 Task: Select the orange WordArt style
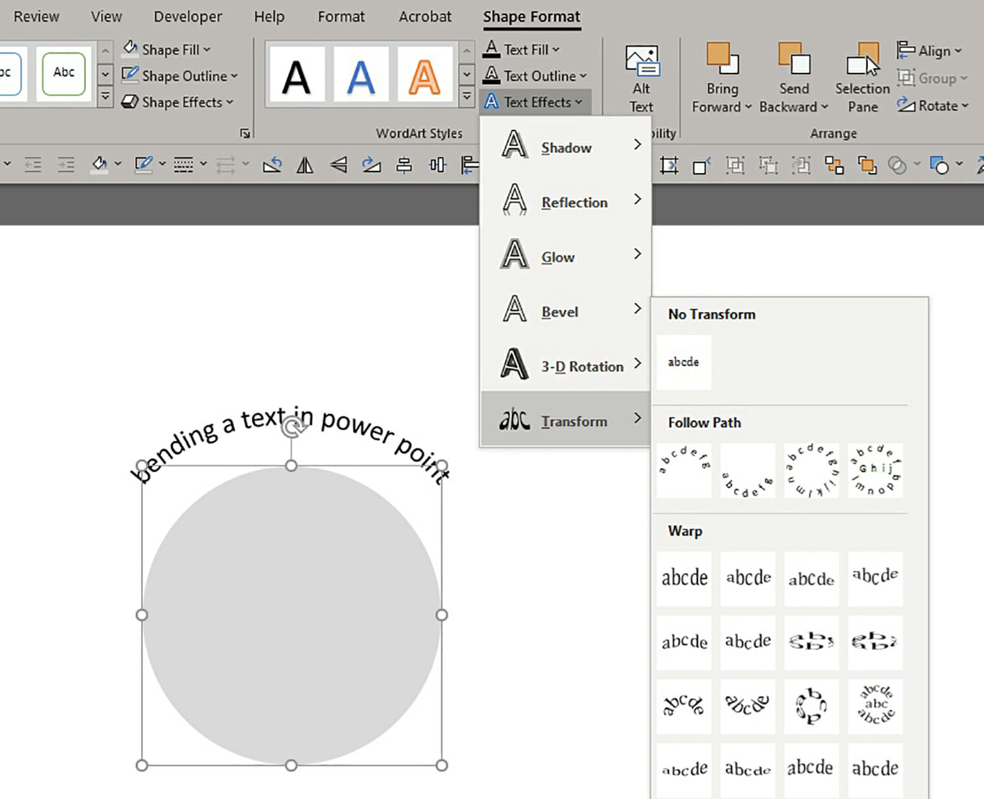coord(426,74)
